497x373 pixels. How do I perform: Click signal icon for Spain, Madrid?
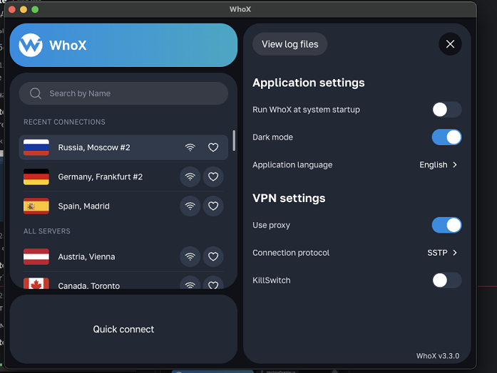(x=190, y=206)
